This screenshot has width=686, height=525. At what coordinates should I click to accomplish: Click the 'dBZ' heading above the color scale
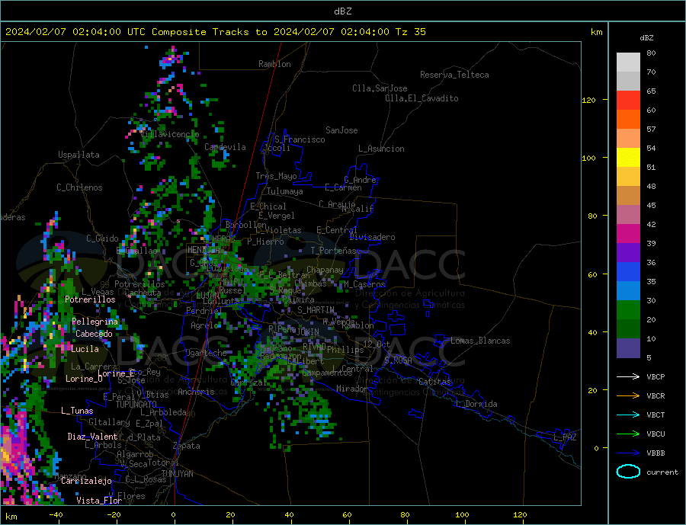click(x=646, y=38)
